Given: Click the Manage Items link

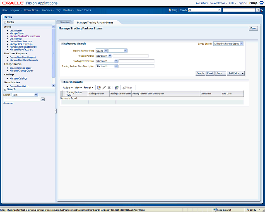Looking at the screenshot, I should coord(17,33).
